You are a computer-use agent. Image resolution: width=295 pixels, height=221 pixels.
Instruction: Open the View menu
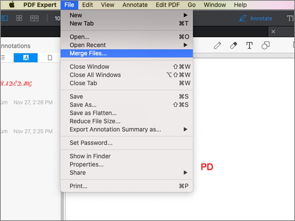click(107, 5)
